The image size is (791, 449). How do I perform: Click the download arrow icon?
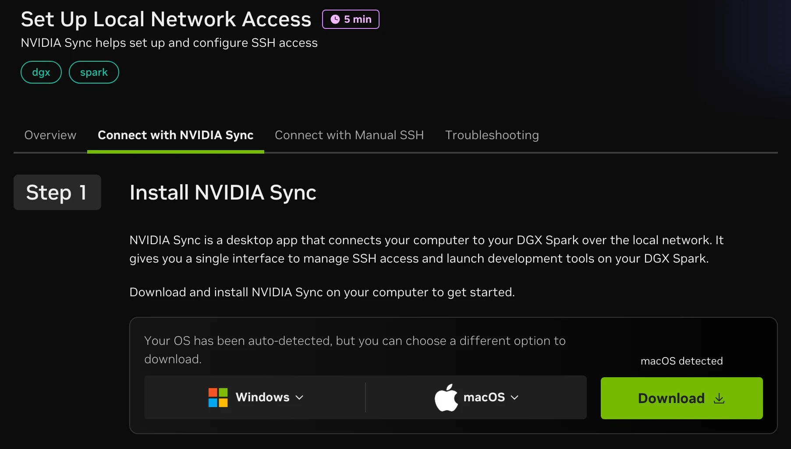coord(719,398)
